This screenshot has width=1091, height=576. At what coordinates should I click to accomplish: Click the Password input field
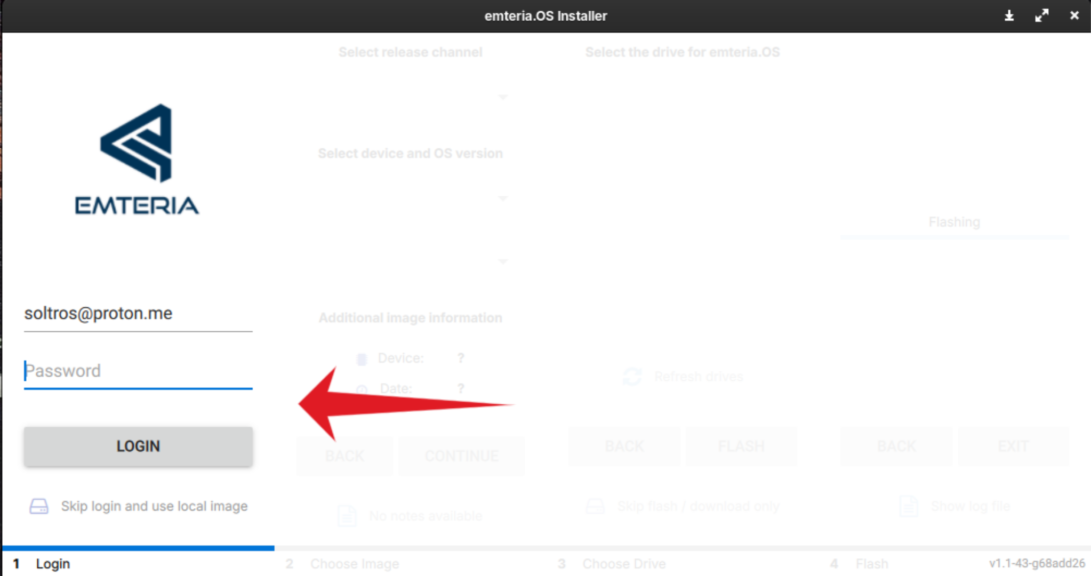point(138,370)
